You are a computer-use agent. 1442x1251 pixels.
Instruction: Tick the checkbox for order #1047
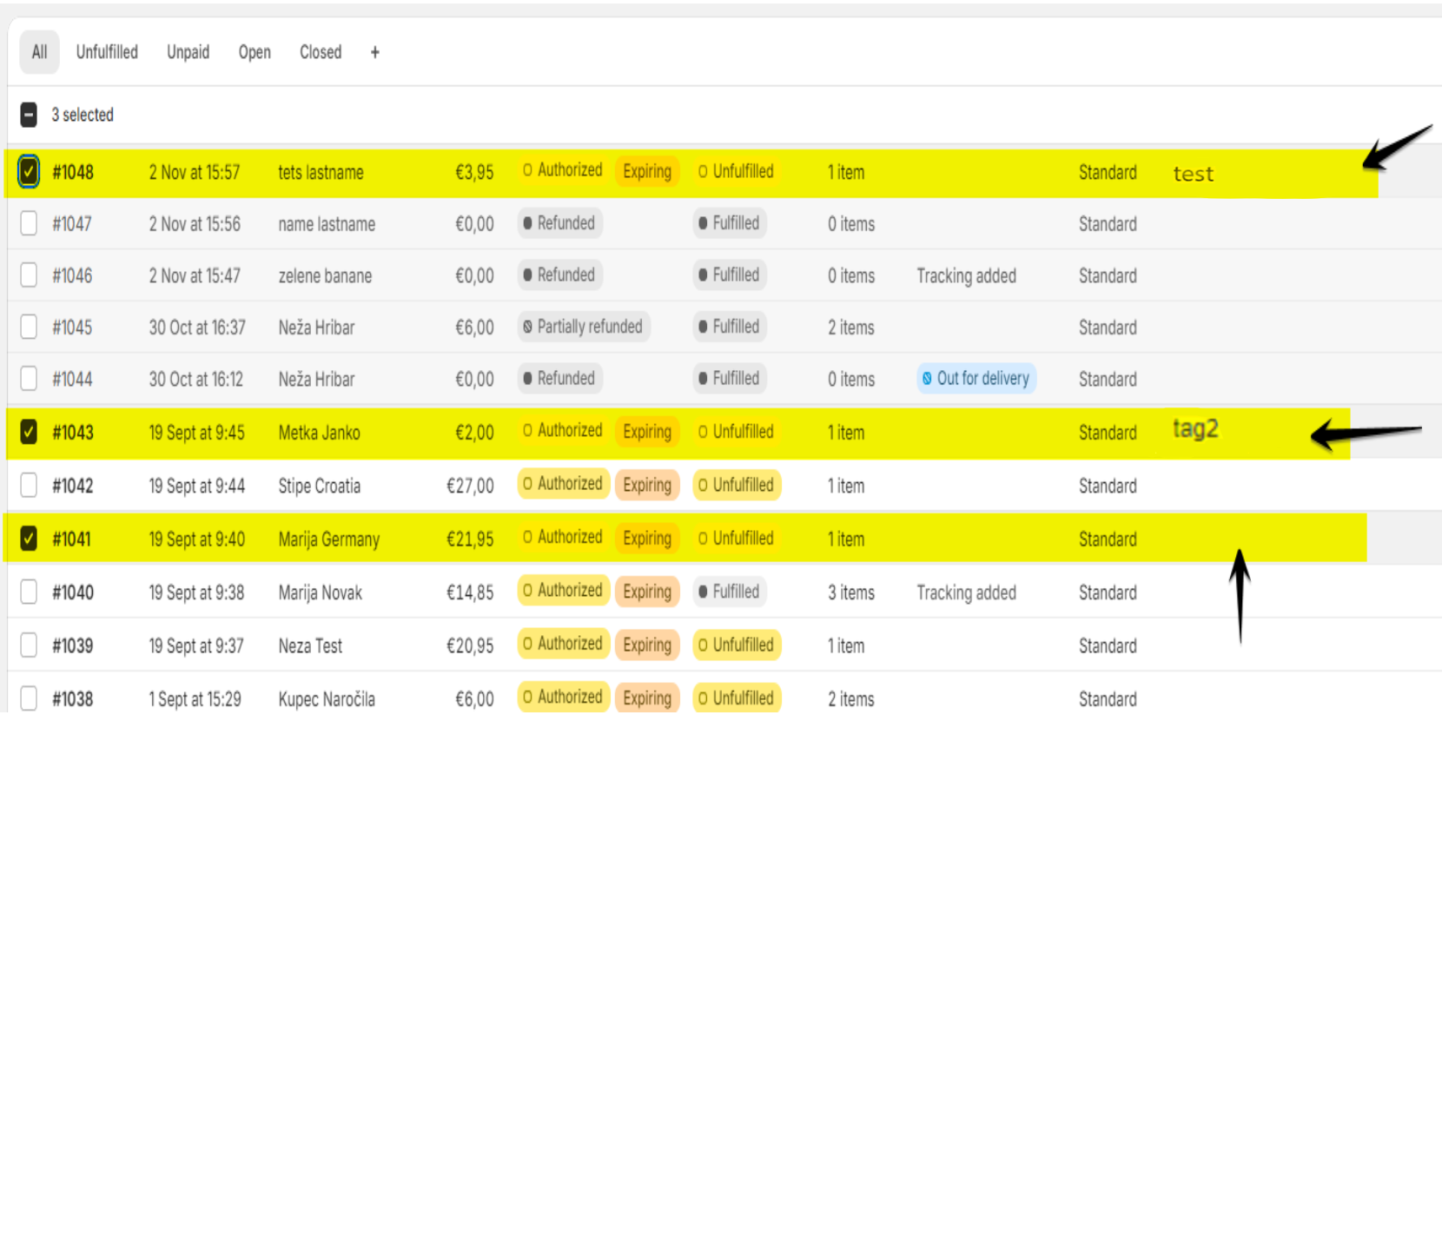[29, 223]
